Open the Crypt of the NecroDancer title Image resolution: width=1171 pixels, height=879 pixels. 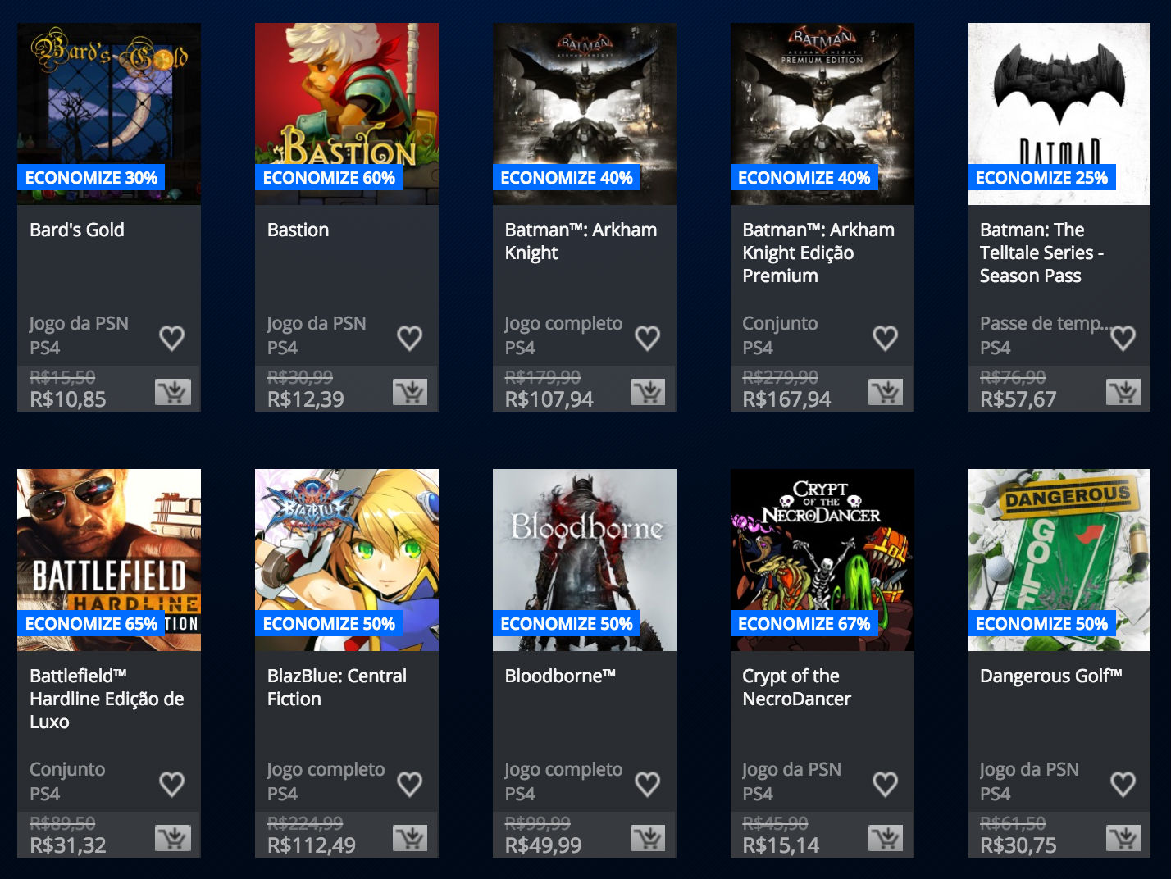[796, 687]
